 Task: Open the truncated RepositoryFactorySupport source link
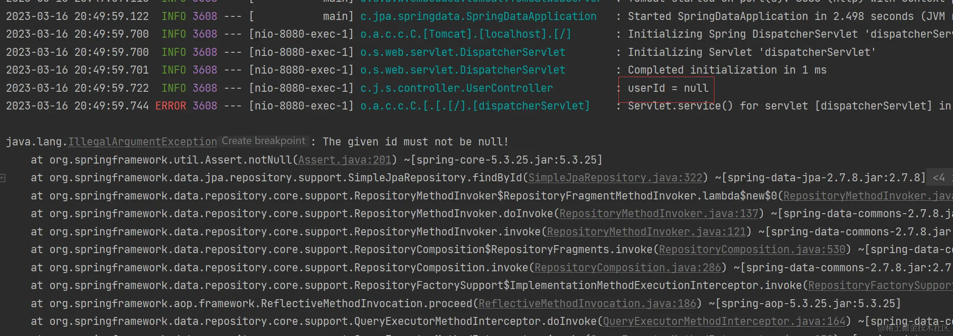pyautogui.click(x=881, y=285)
